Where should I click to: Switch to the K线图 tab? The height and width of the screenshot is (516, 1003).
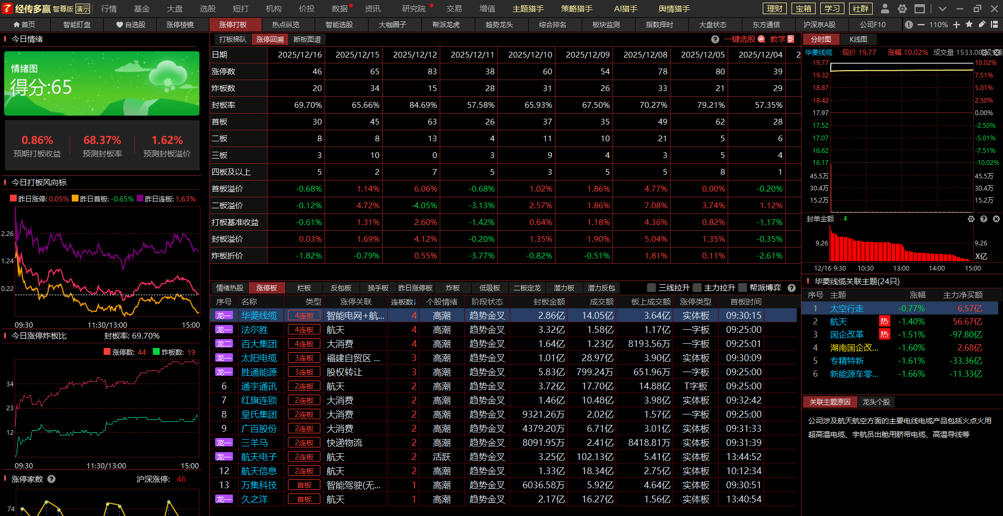click(858, 39)
